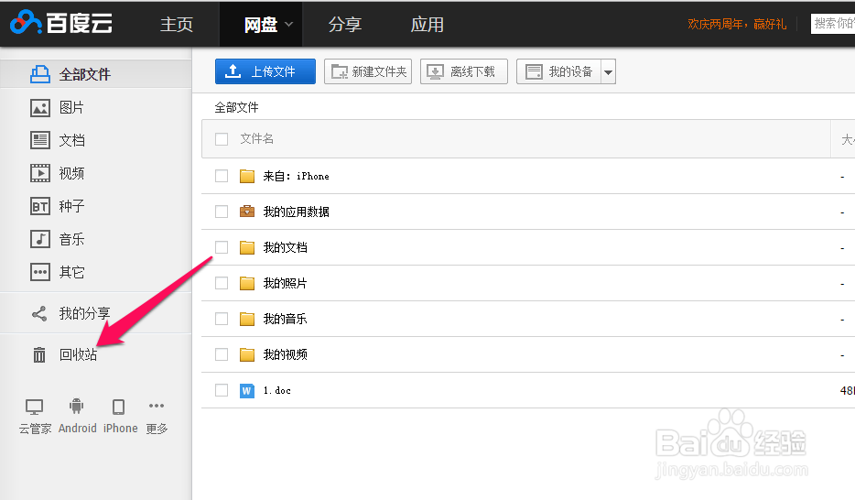Select 种子 label in the sidebar

71,206
